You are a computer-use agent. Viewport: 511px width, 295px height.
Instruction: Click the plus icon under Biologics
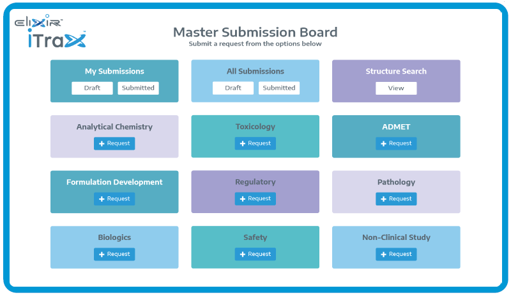click(102, 255)
